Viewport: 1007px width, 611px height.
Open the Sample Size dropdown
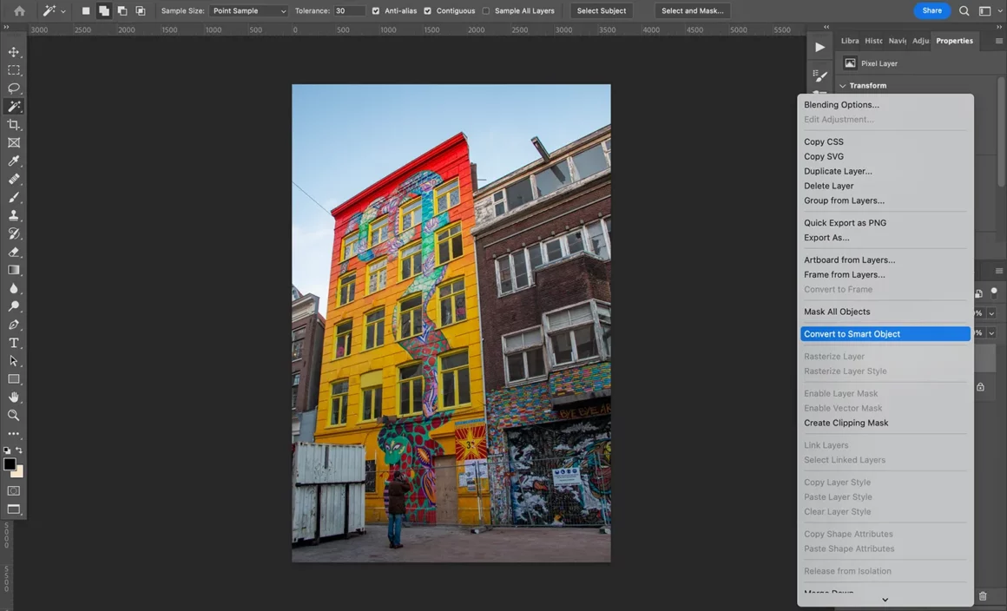click(x=248, y=11)
